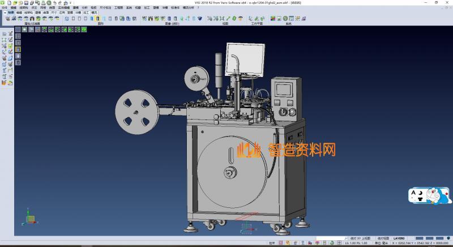Toggle the white cylinder icon below the highlighted one
The height and width of the screenshot is (247, 453).
coord(18,56)
